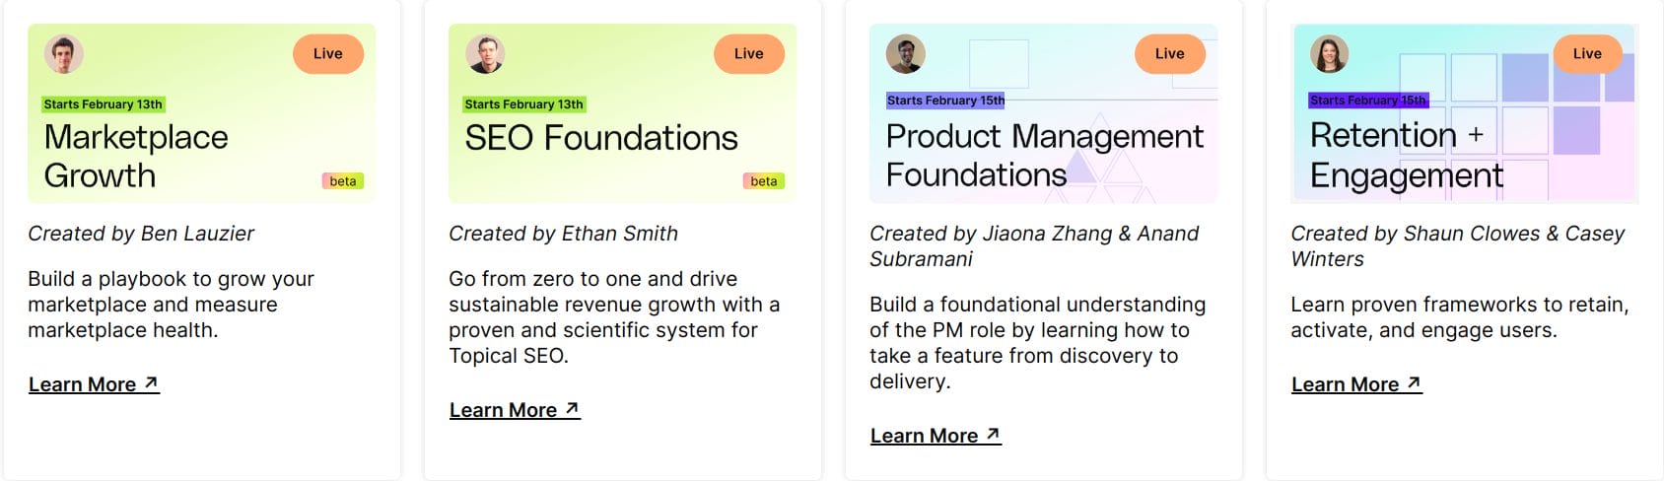Click the 'Starts February 15th' label on Retention + Engagement
The height and width of the screenshot is (481, 1664).
tap(1368, 101)
